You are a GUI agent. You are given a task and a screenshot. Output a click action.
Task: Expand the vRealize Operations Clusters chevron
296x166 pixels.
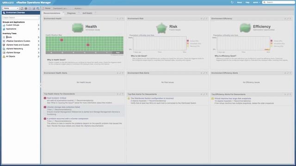tap(38, 41)
